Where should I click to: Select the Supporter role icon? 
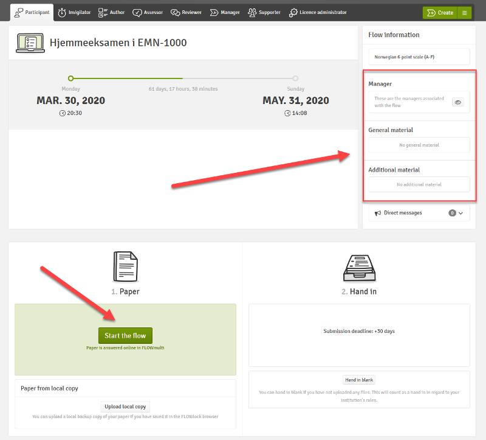251,12
